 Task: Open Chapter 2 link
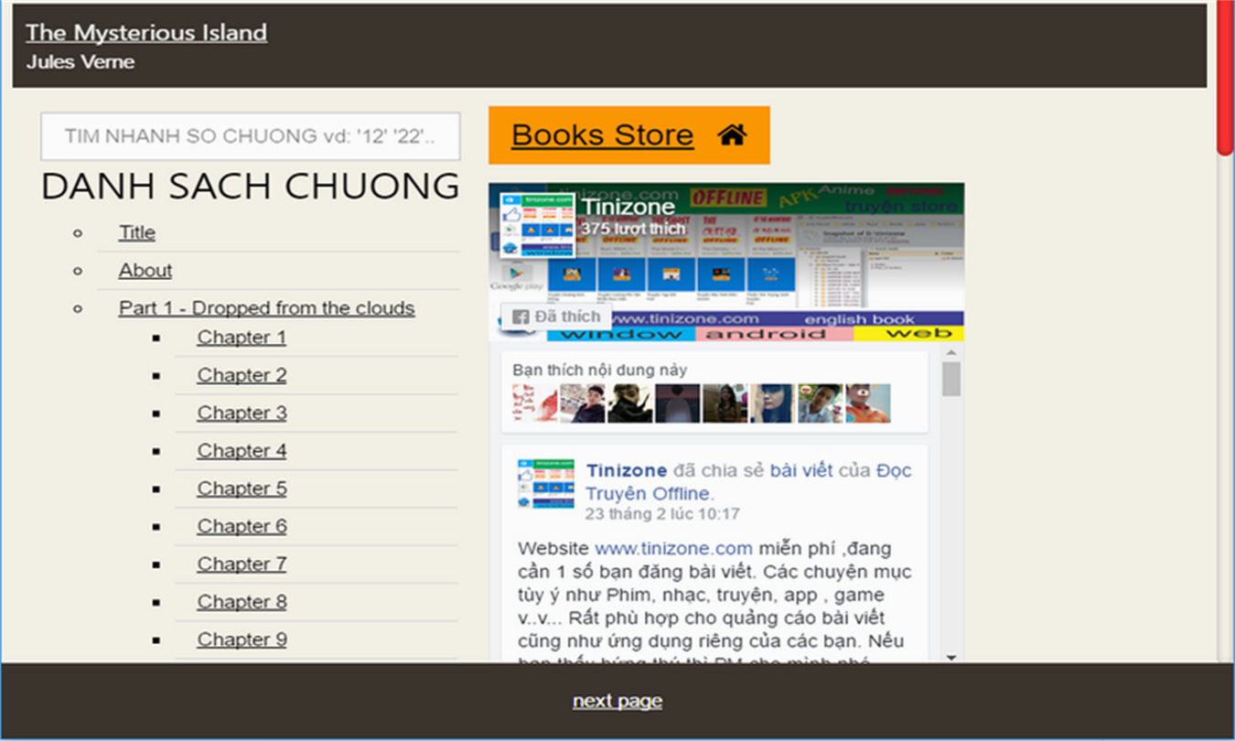(242, 375)
